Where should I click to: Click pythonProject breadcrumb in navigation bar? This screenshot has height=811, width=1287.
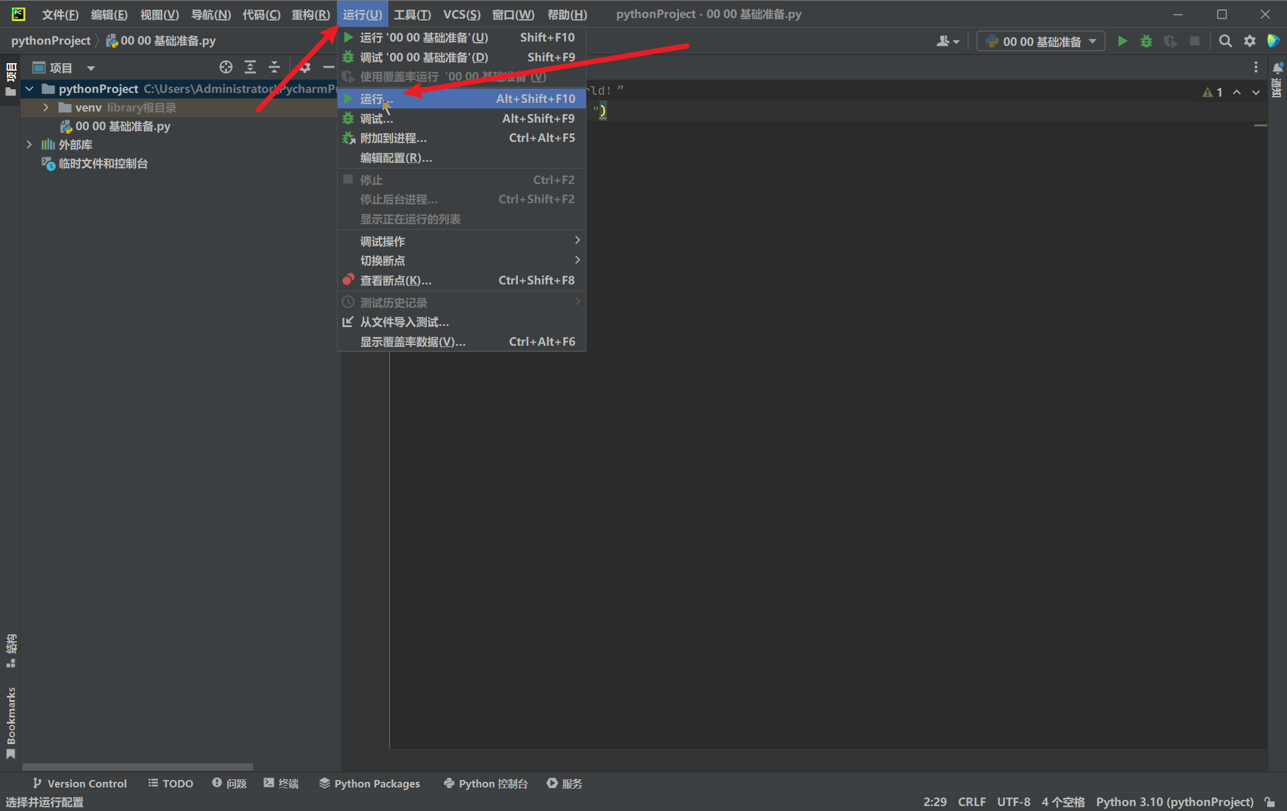coord(51,41)
